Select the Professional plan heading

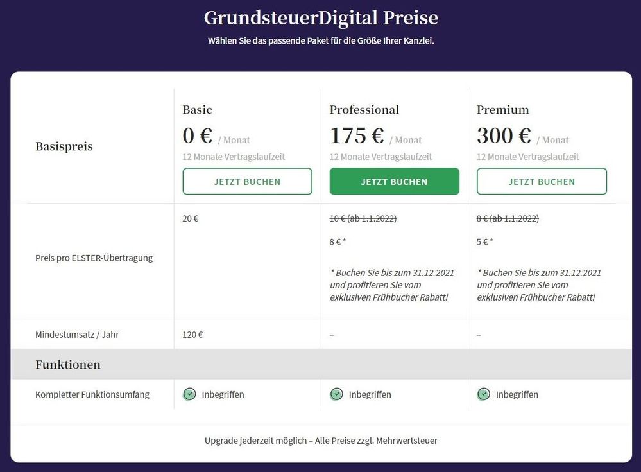point(364,110)
